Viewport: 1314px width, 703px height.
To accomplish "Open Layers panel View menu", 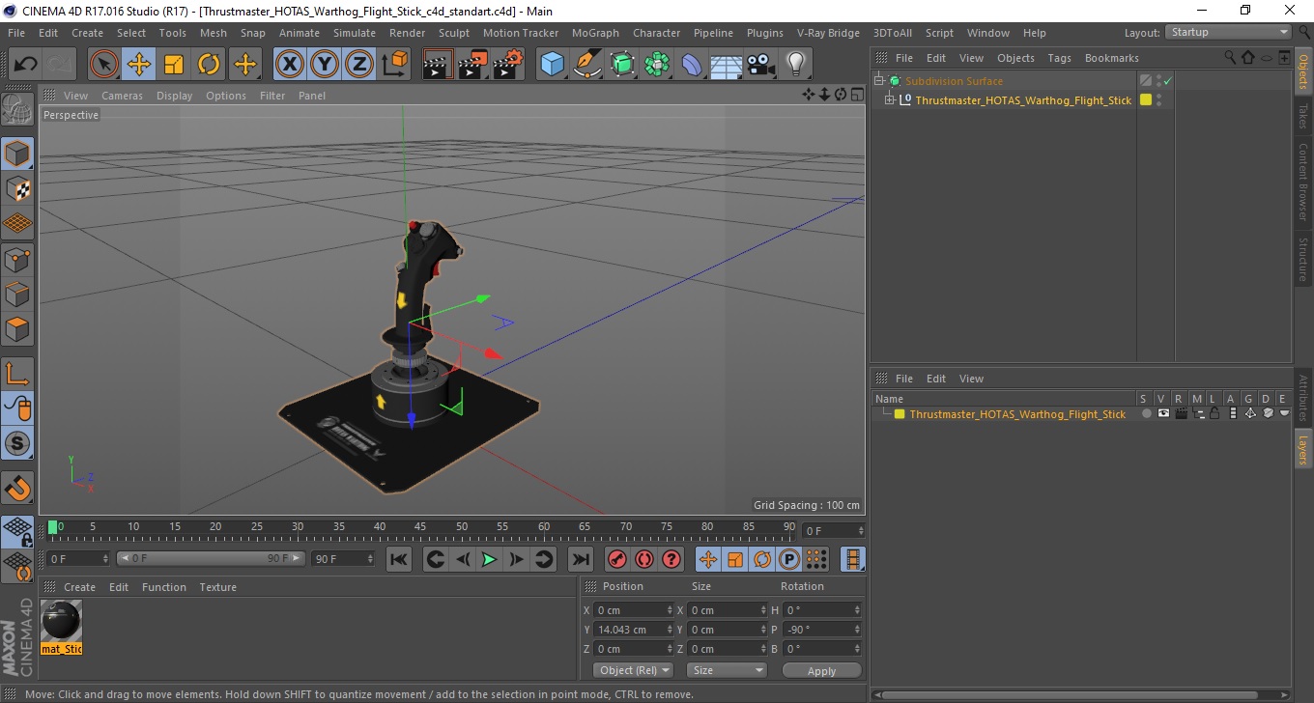I will (x=971, y=379).
